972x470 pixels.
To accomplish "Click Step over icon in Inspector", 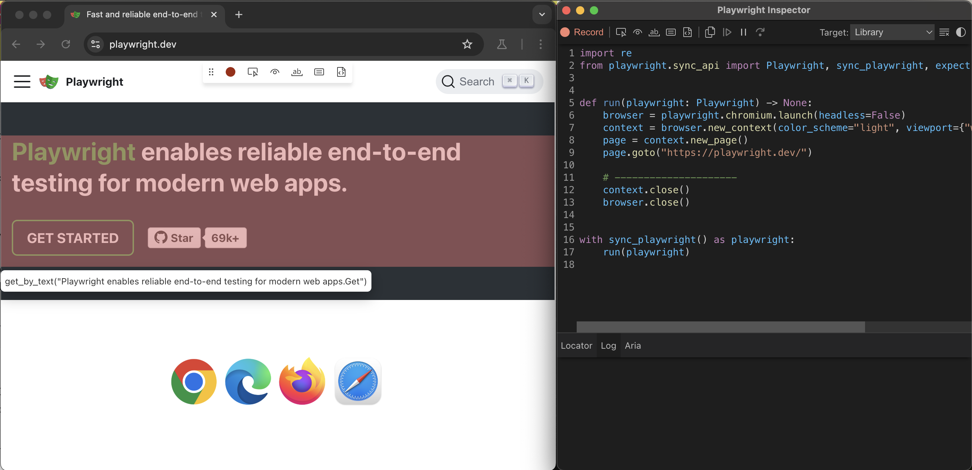I will pos(760,32).
